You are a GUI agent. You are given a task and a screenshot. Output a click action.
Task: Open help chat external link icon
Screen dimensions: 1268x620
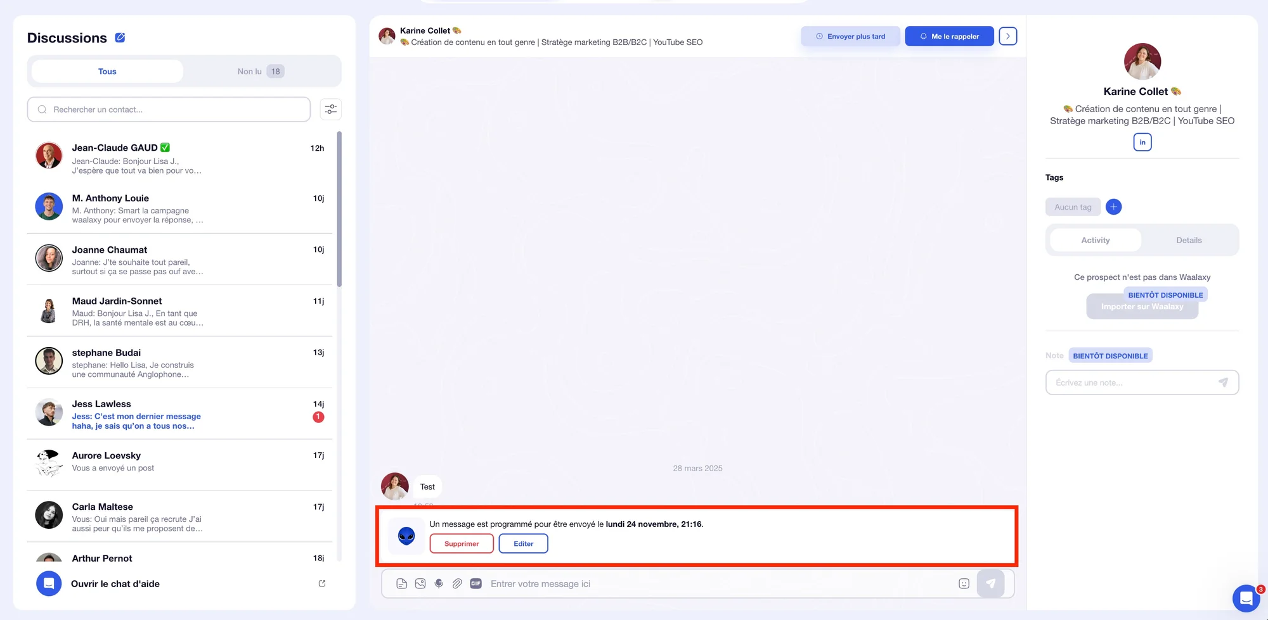coord(322,584)
